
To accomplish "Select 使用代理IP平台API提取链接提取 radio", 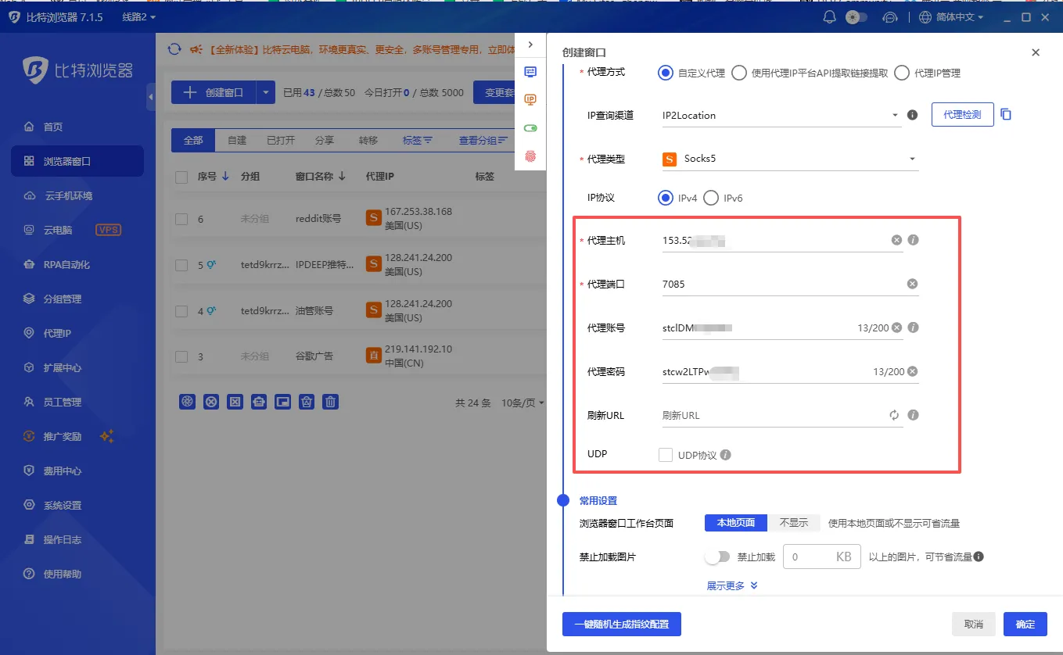I will click(739, 73).
